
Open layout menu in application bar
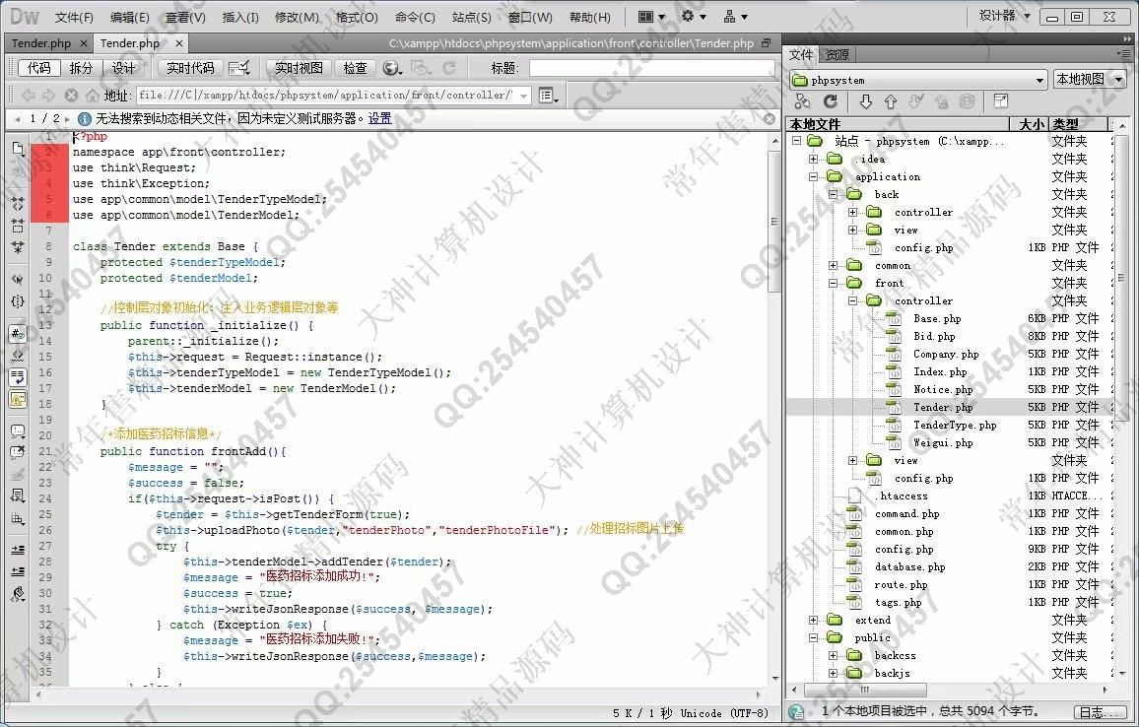651,16
